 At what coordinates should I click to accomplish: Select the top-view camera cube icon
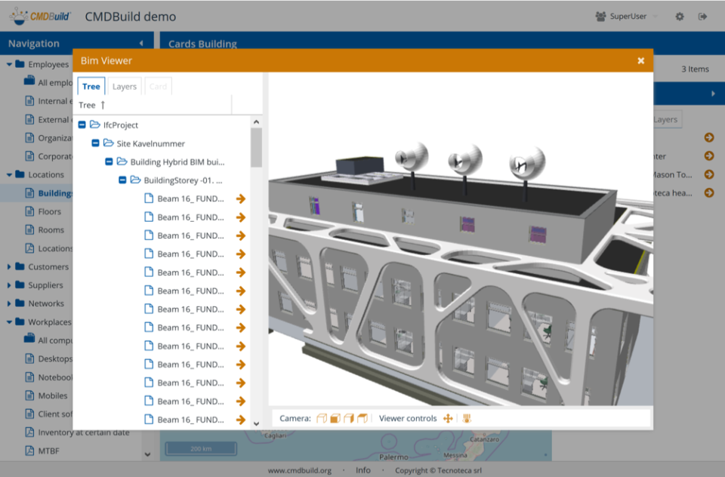tap(362, 418)
